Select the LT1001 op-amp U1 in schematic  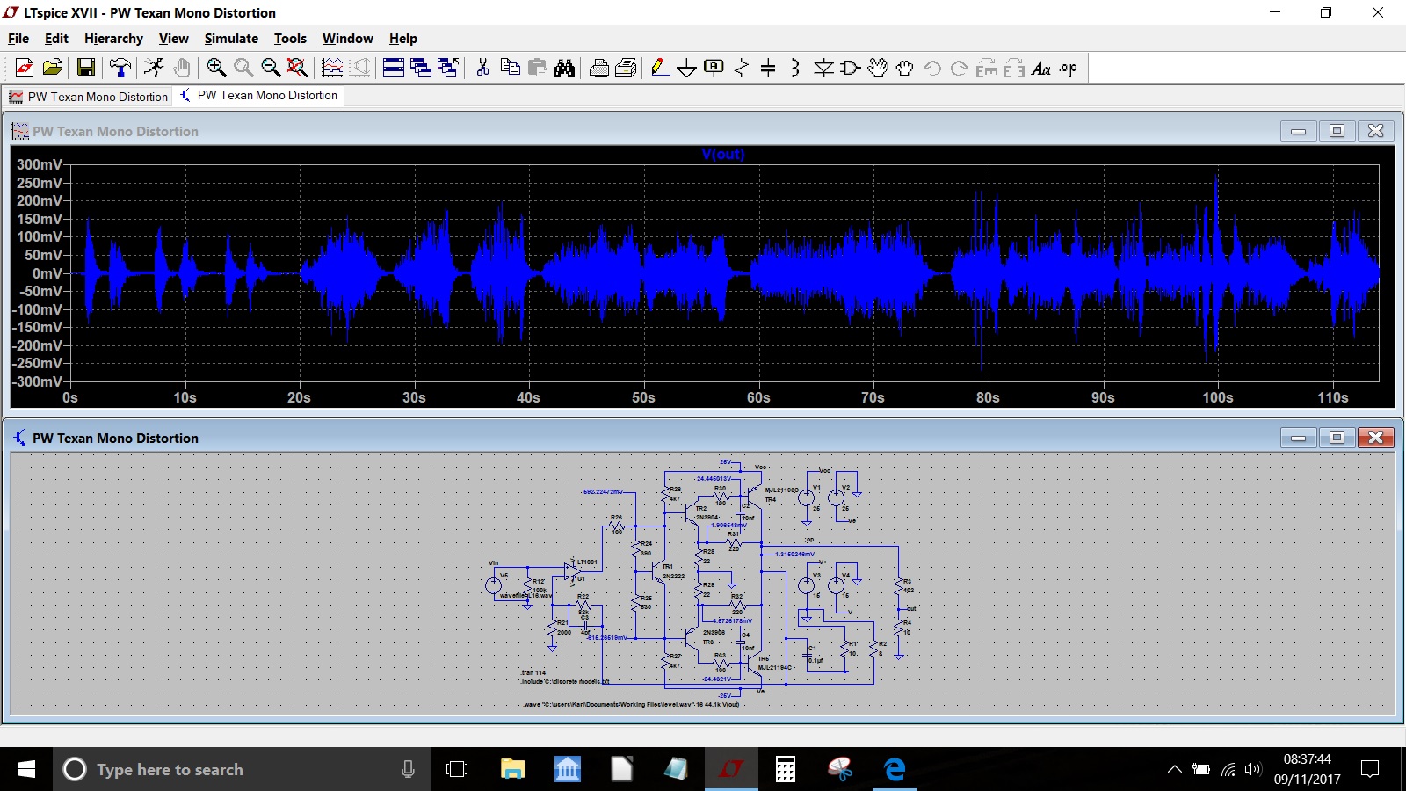(573, 571)
